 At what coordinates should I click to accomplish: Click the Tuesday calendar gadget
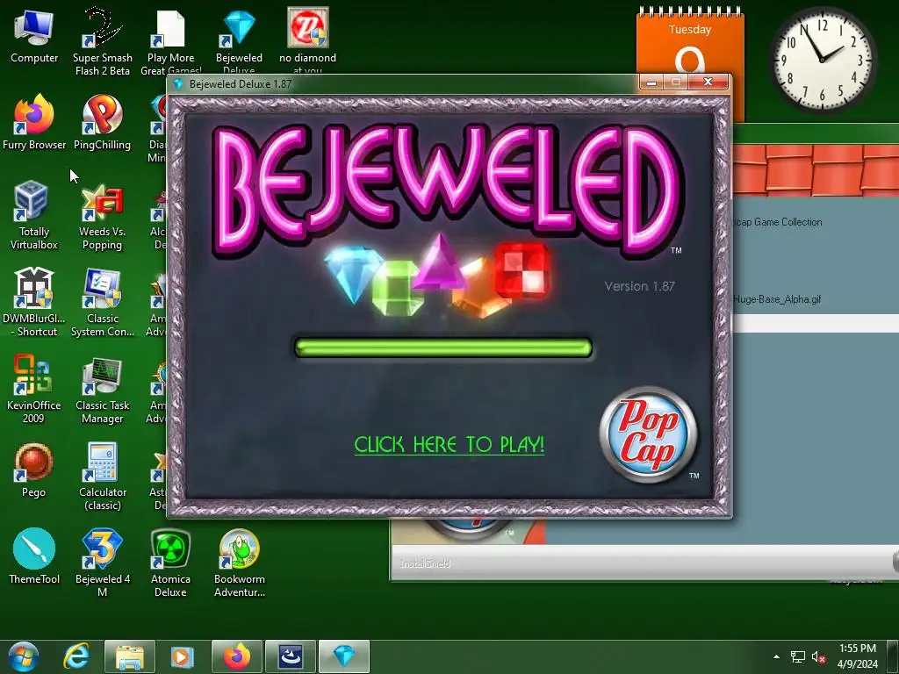[x=690, y=40]
